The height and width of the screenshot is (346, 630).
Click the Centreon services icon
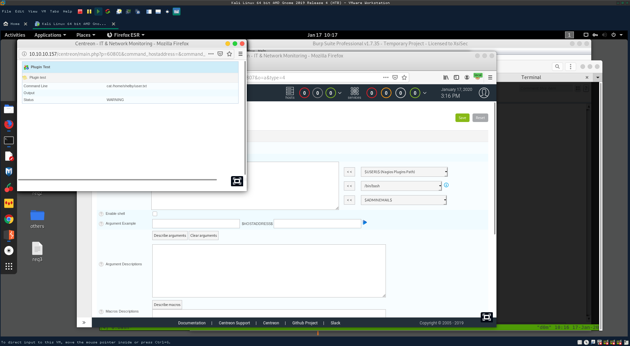[x=354, y=93]
